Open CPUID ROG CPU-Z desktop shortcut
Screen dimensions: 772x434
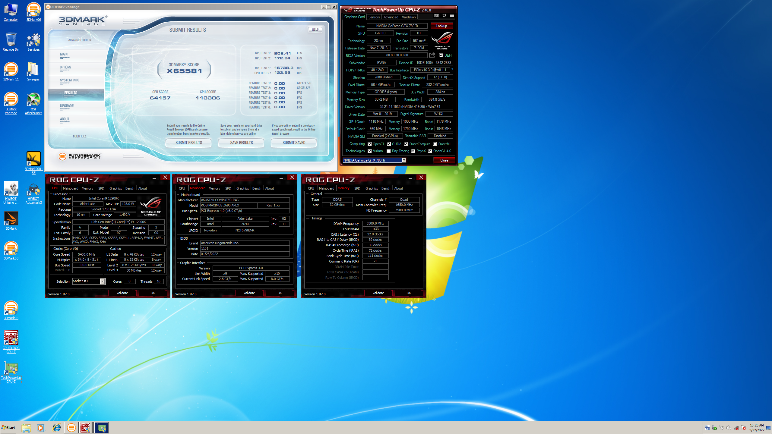[11, 342]
